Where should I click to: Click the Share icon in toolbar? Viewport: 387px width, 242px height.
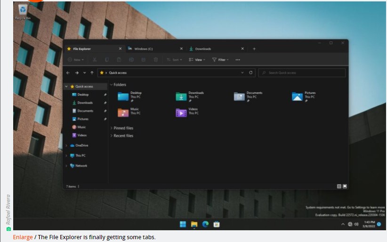pos(144,60)
